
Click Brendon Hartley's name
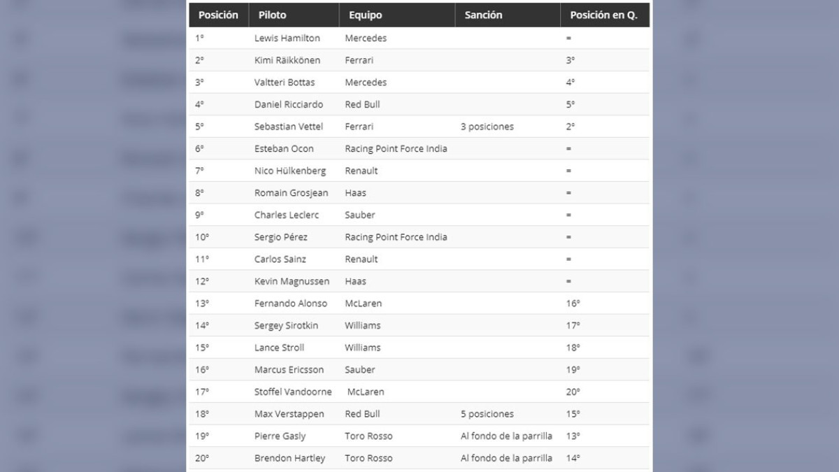coord(289,459)
